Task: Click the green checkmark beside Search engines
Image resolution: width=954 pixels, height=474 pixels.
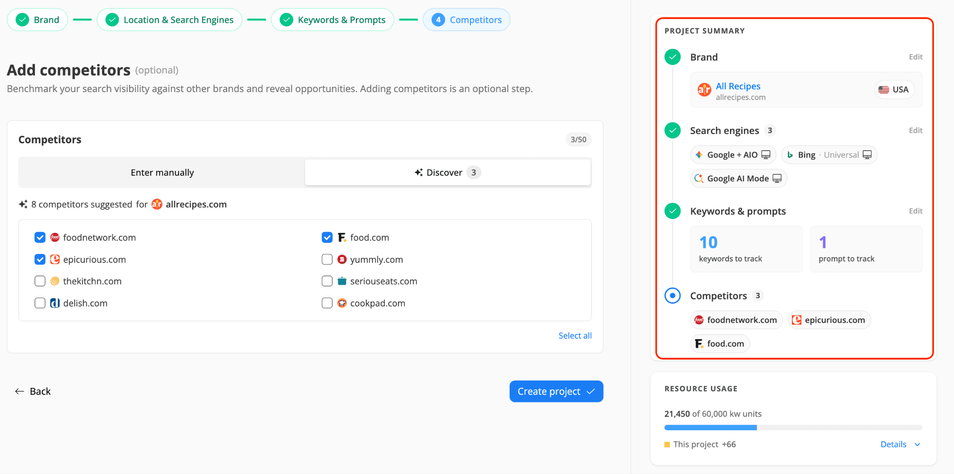Action: tap(672, 131)
